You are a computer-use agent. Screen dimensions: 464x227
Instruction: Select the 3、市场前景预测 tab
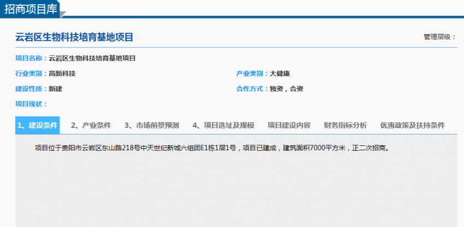coord(152,125)
